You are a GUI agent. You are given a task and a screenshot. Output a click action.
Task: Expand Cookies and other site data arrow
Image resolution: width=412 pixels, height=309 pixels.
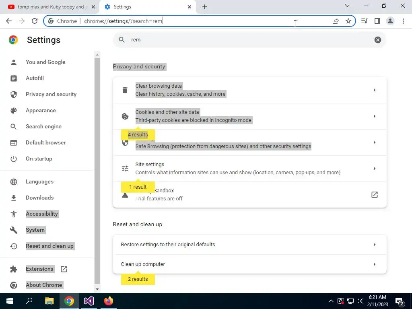pyautogui.click(x=375, y=116)
